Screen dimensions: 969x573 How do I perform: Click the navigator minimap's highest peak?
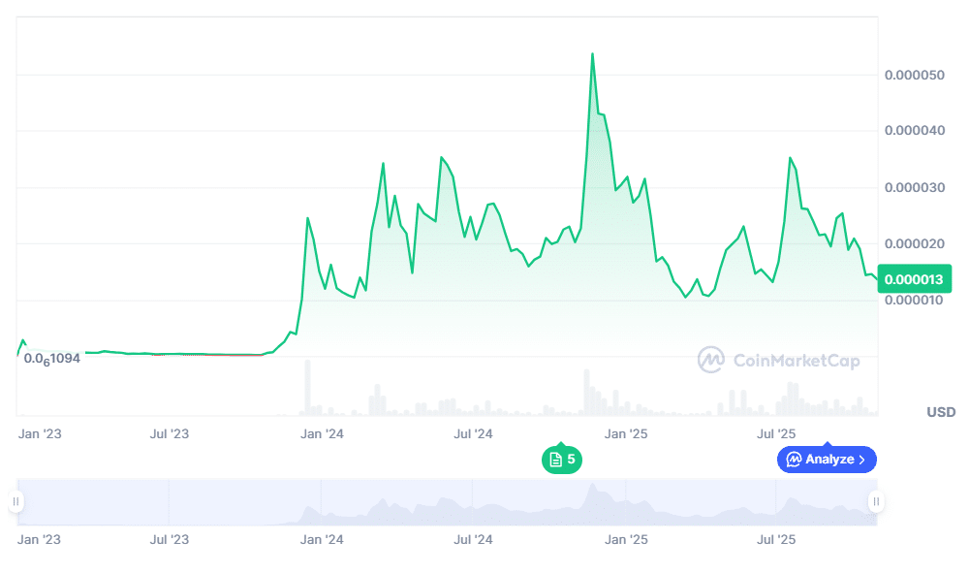[592, 483]
